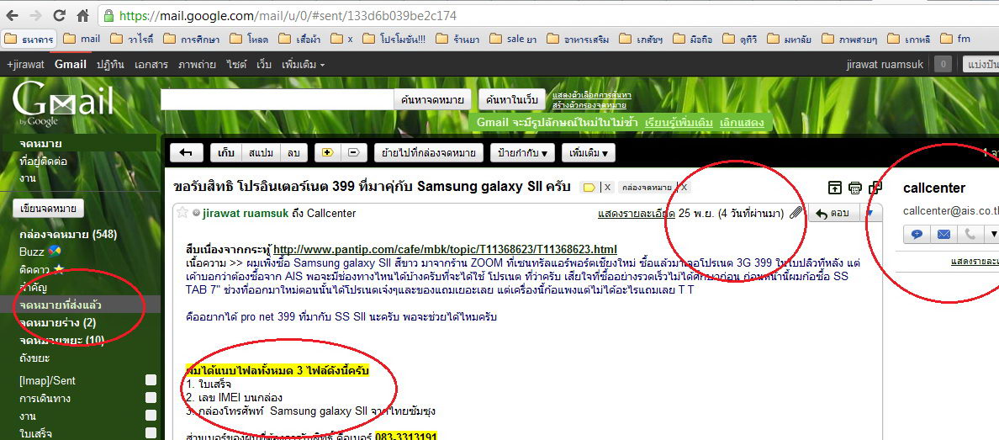Click inside the Gmail search box
Image resolution: width=999 pixels, height=440 pixels.
coord(277,99)
